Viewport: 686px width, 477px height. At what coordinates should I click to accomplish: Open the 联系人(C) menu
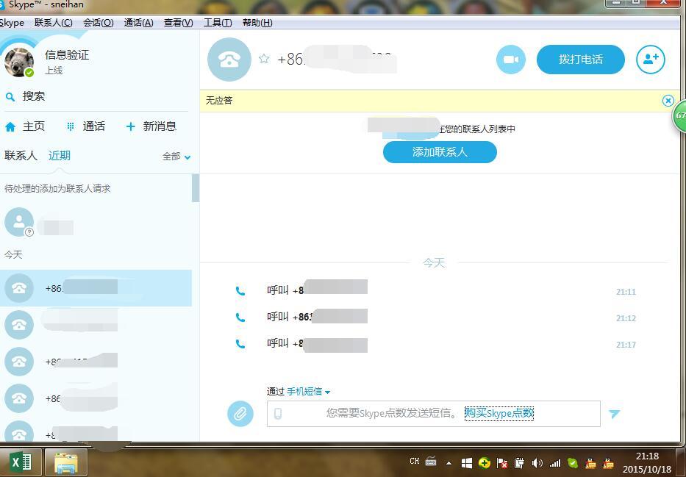53,23
